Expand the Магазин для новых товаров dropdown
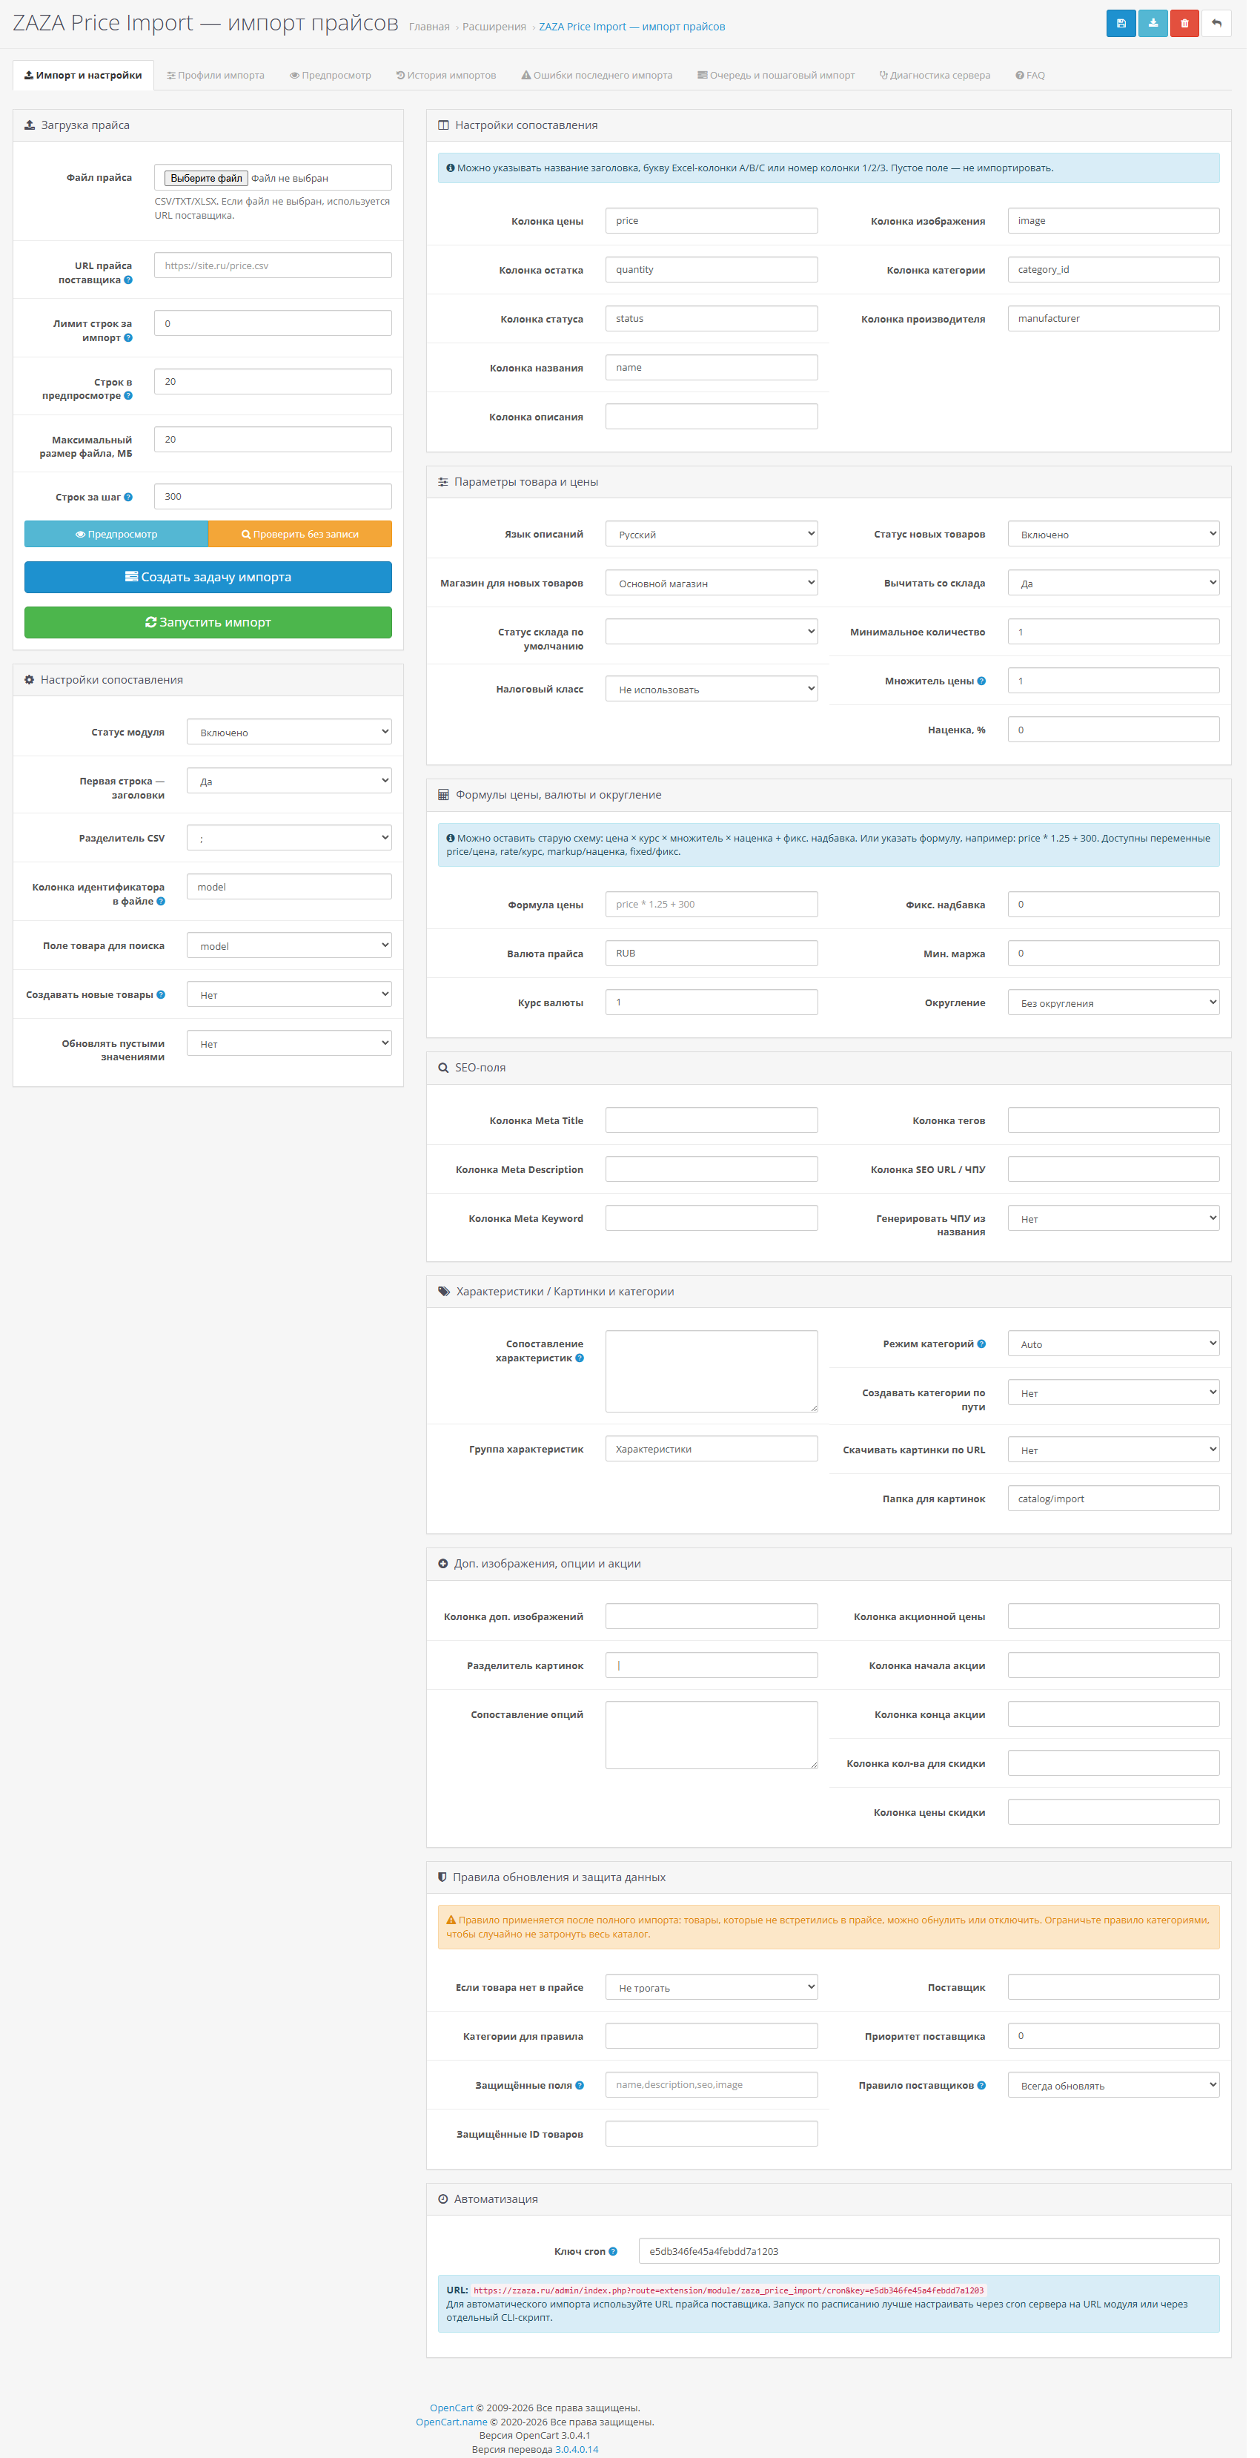 click(712, 583)
